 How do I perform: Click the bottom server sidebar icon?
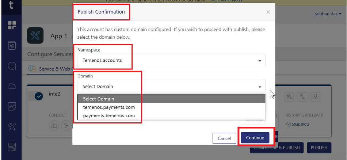[12, 147]
